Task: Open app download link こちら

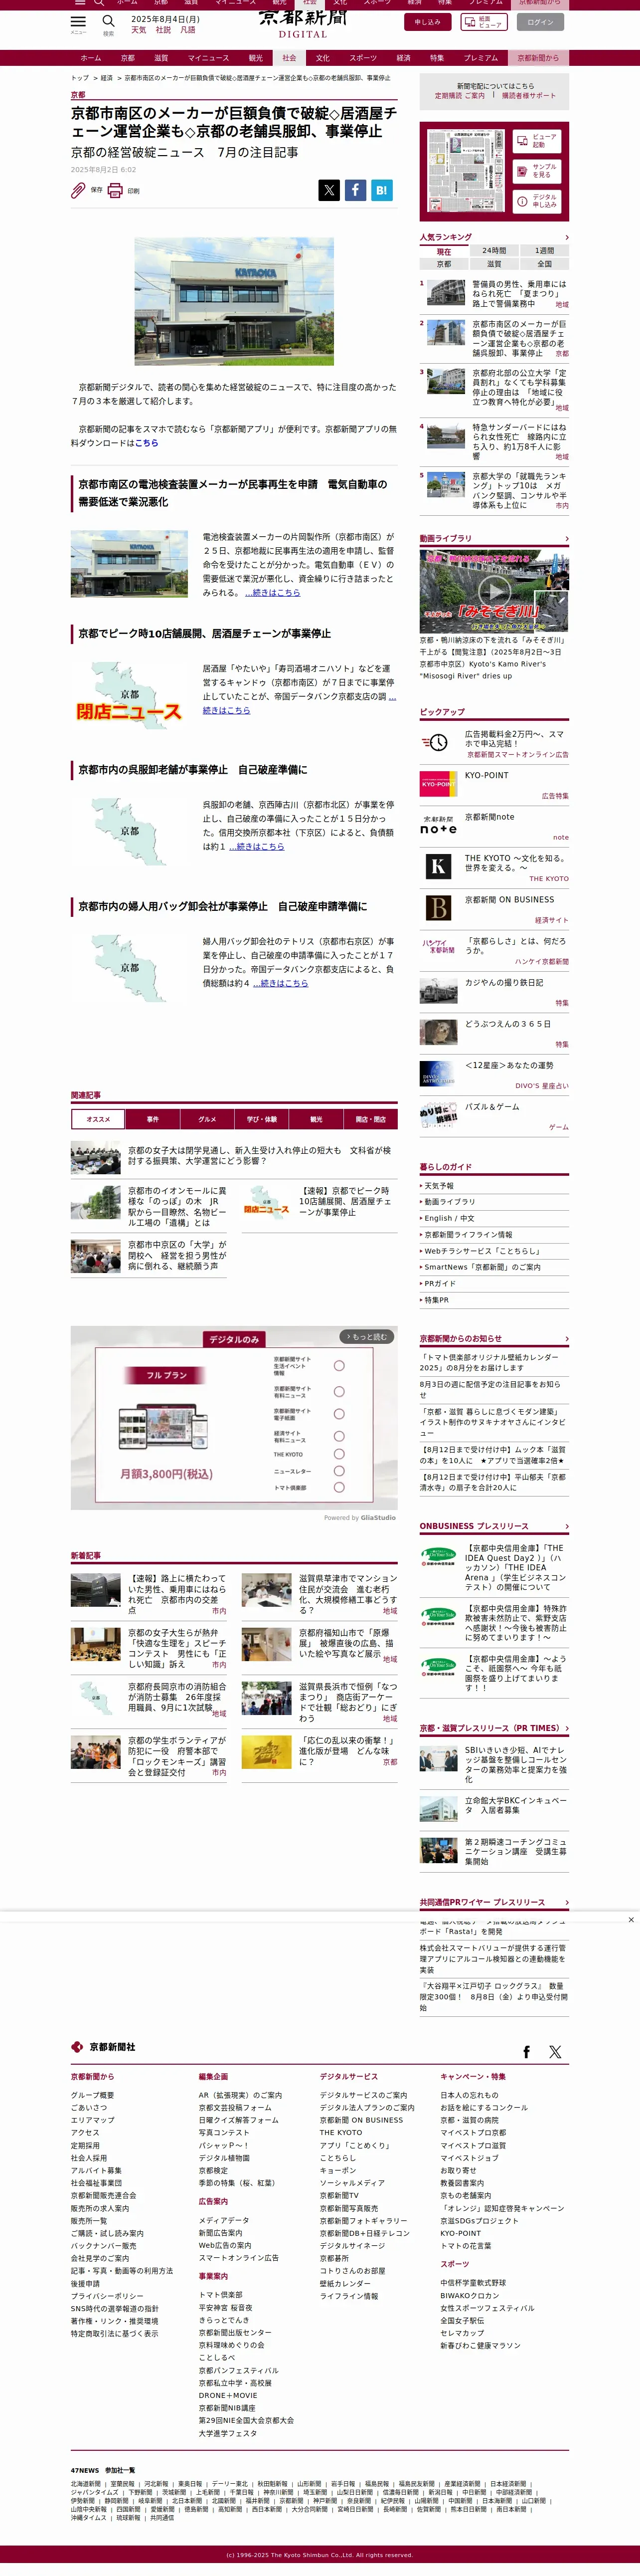Action: tap(146, 442)
